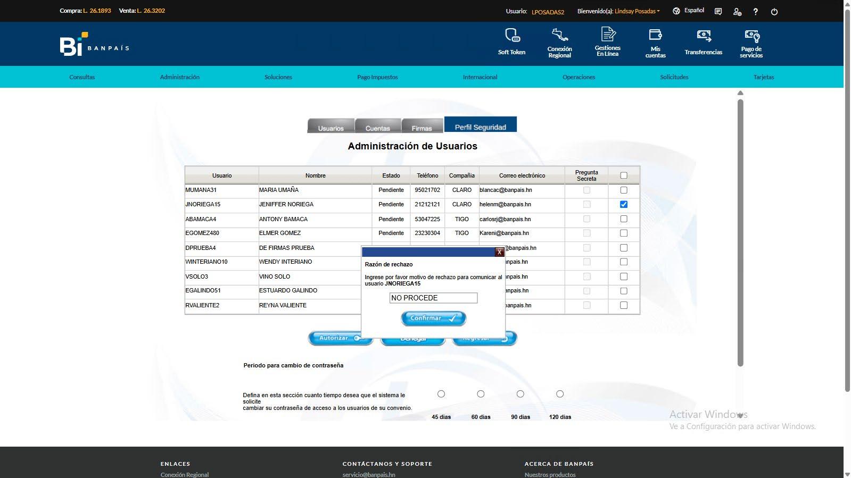This screenshot has height=478, width=851.
Task: Click the rejection reason text field
Action: (x=433, y=298)
